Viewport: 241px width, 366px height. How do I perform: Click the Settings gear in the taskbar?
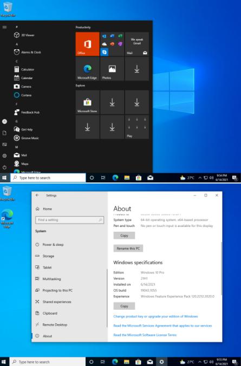pos(161,362)
